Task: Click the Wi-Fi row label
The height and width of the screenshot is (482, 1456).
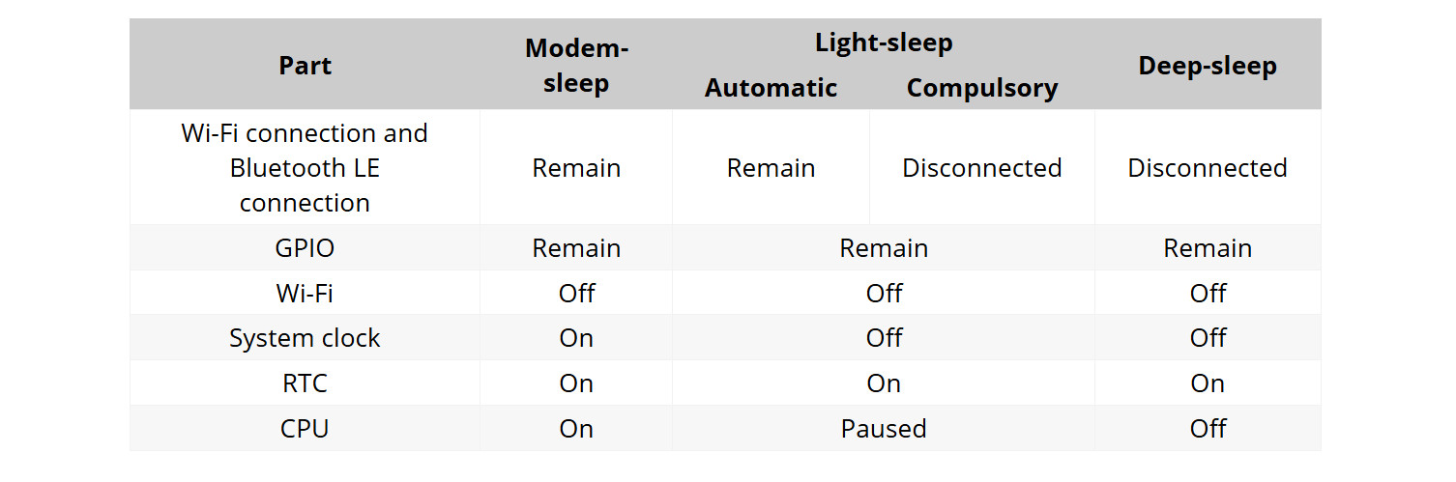Action: [305, 294]
